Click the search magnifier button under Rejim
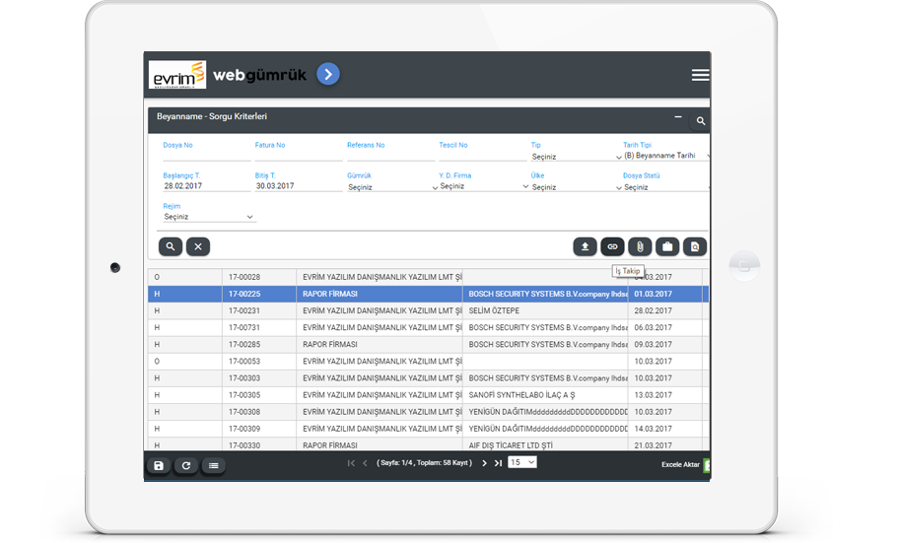The width and height of the screenshot is (899, 543). coord(171,246)
